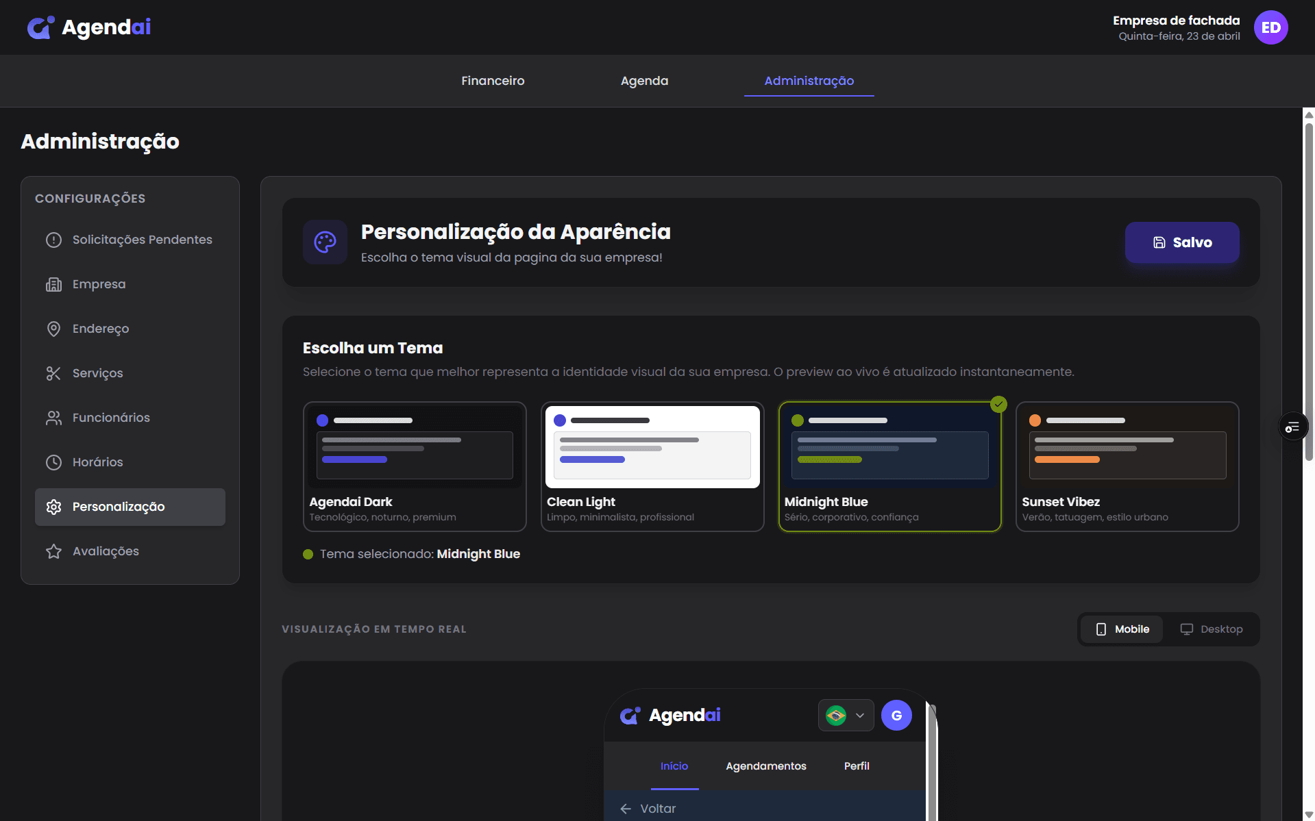Go to Perfil tab in preview
1315x821 pixels.
click(x=856, y=766)
